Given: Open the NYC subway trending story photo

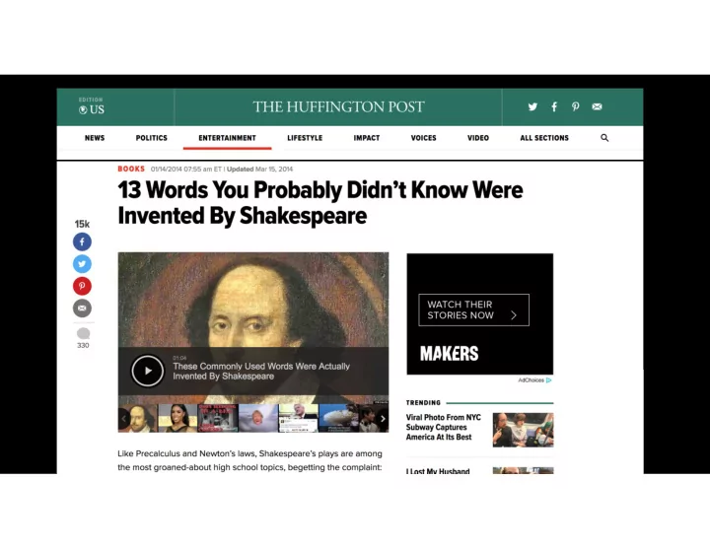Looking at the screenshot, I should tap(523, 430).
